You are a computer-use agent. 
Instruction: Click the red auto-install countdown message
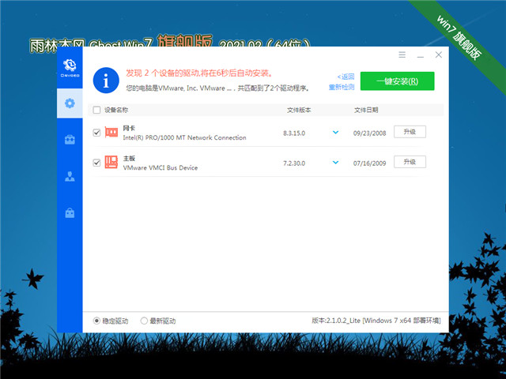coord(198,73)
